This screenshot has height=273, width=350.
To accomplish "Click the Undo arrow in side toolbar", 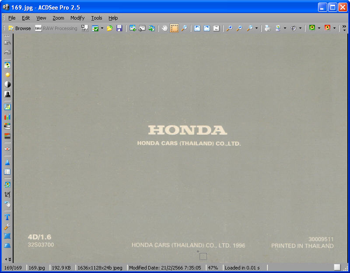I will click(x=7, y=43).
